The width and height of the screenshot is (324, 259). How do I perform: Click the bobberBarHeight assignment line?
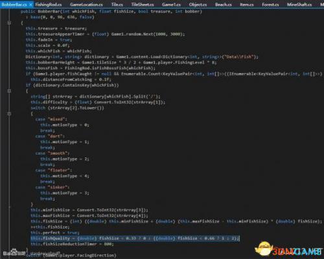(121, 62)
